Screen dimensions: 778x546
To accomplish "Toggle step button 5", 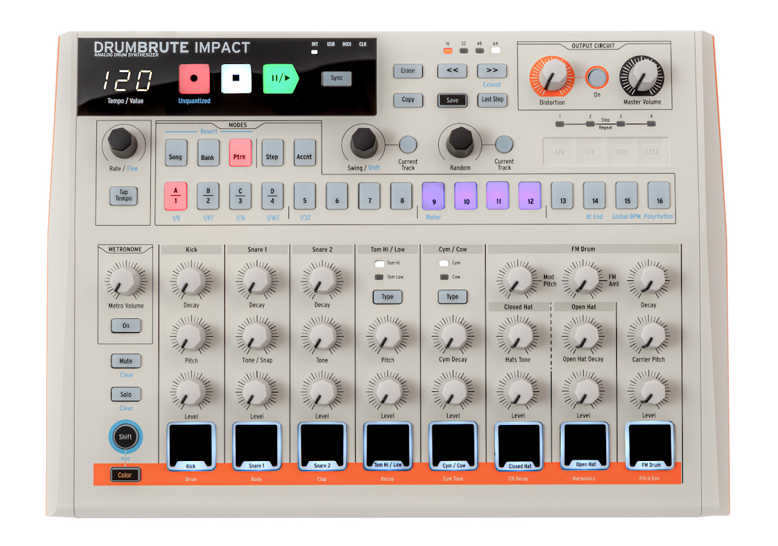I will pyautogui.click(x=304, y=196).
